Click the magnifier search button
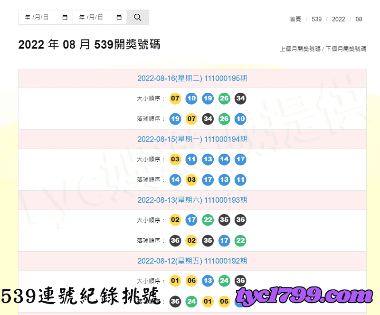Viewport: 380px width, 315px height. click(x=137, y=17)
